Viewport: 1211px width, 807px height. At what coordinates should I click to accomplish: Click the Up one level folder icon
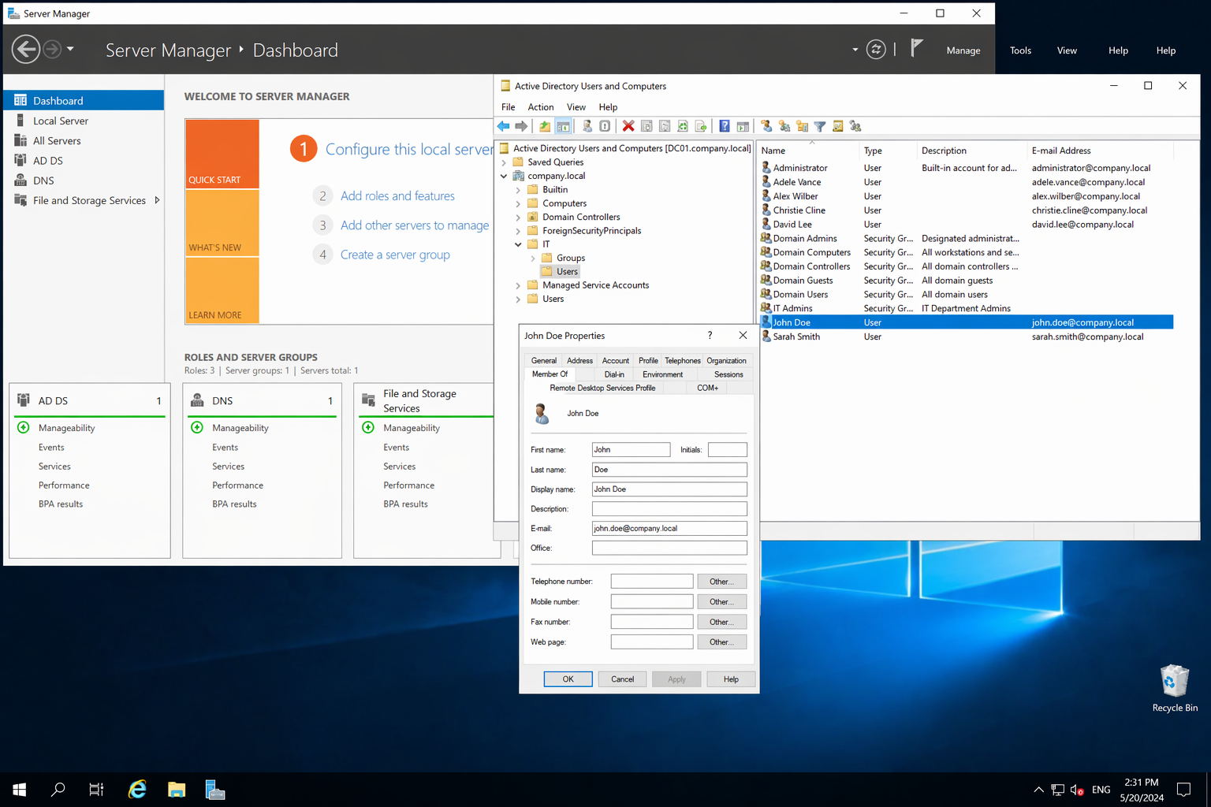tap(545, 126)
